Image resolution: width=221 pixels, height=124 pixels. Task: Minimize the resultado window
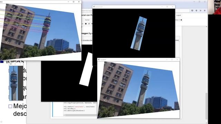click(x=167, y=60)
